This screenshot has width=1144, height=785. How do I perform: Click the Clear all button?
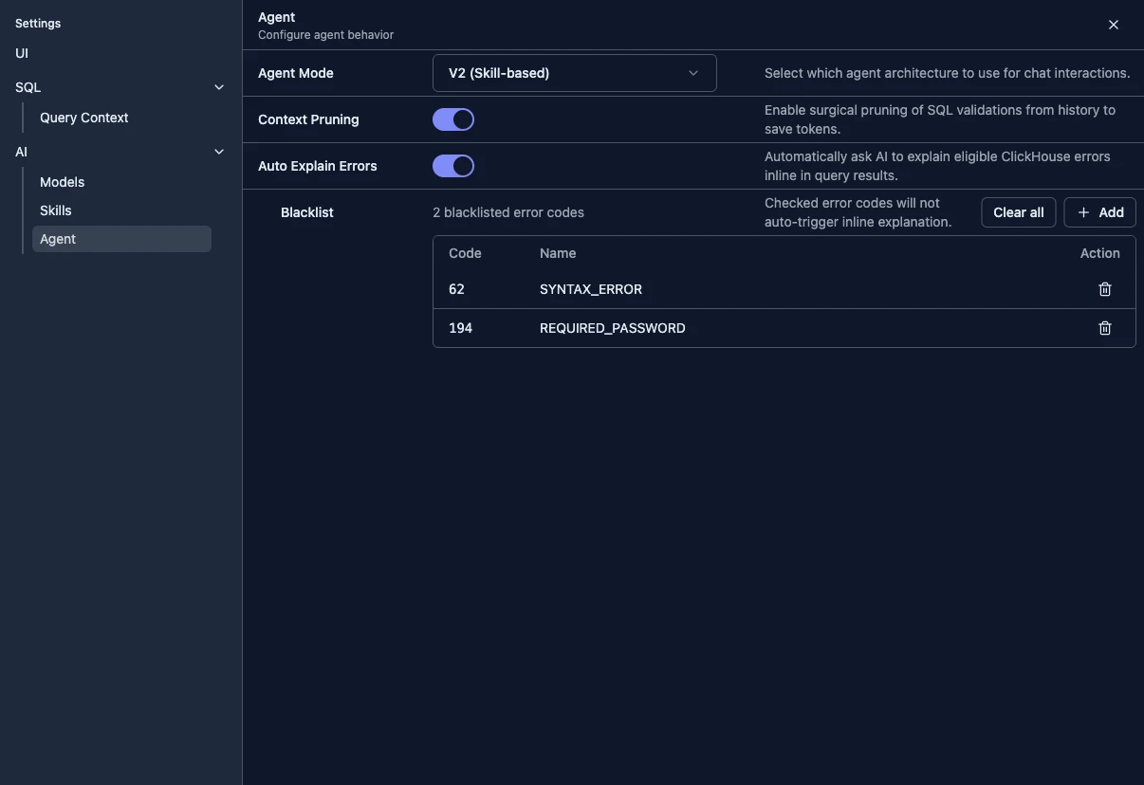pyautogui.click(x=1018, y=211)
